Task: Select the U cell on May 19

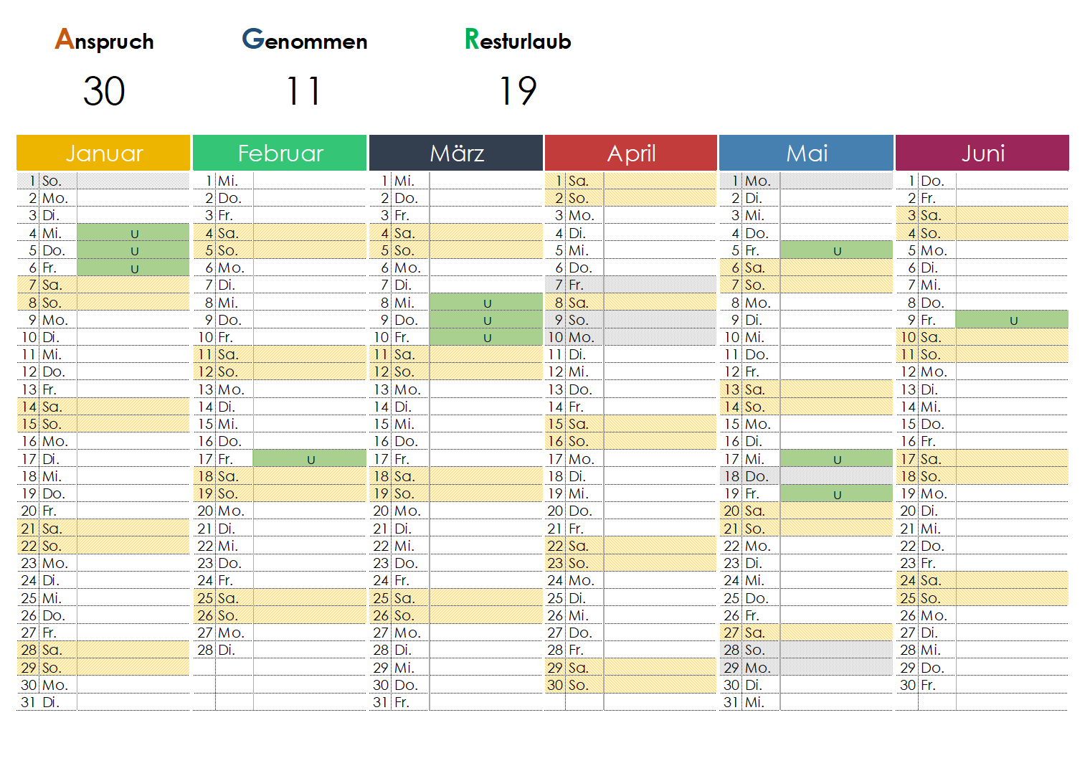Action: pos(836,493)
